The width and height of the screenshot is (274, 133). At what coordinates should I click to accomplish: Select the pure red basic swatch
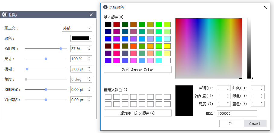pyautogui.click(x=117, y=46)
